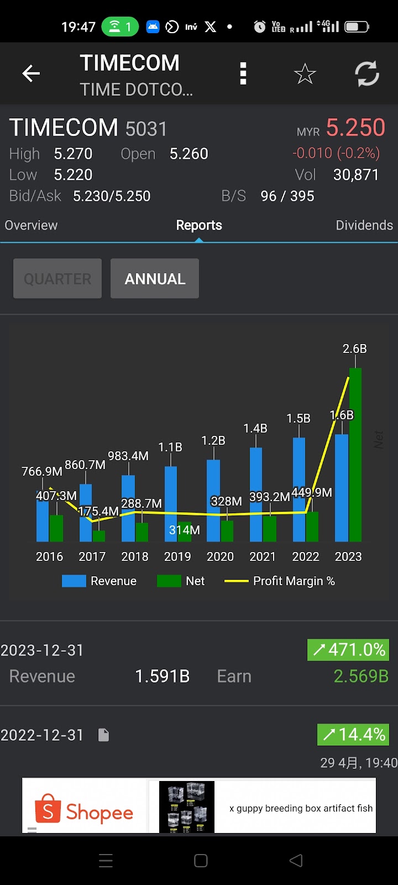398x885 pixels.
Task: Refresh stock data with circular arrows icon
Action: point(367,74)
